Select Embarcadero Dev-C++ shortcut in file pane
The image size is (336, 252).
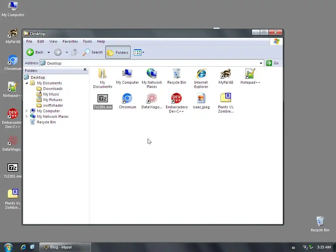click(x=177, y=103)
